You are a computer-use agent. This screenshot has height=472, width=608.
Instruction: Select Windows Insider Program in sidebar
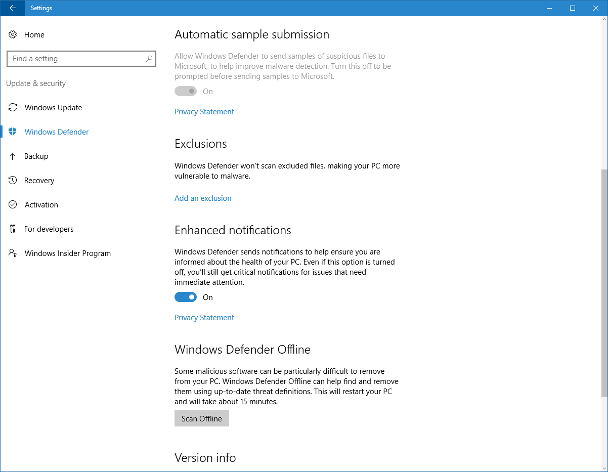pyautogui.click(x=67, y=253)
